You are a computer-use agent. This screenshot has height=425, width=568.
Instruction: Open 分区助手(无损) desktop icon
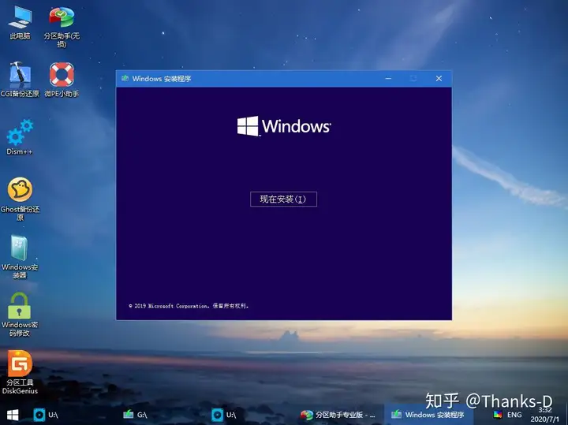tap(62, 27)
